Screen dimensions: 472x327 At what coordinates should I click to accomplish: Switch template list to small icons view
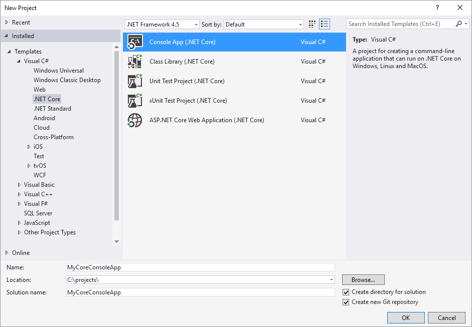point(325,24)
